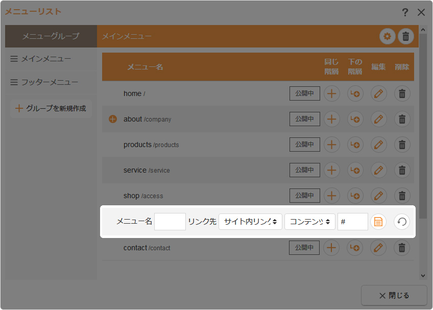The width and height of the screenshot is (433, 310).
Task: Toggle 公開中 status for products
Action: (305, 145)
